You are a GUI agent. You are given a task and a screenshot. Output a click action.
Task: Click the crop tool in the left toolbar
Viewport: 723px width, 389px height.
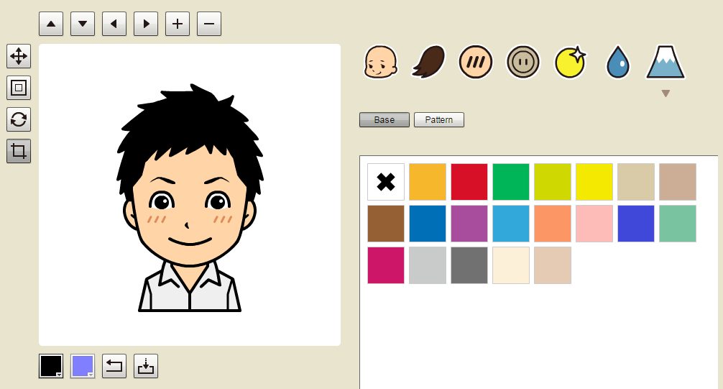click(19, 151)
